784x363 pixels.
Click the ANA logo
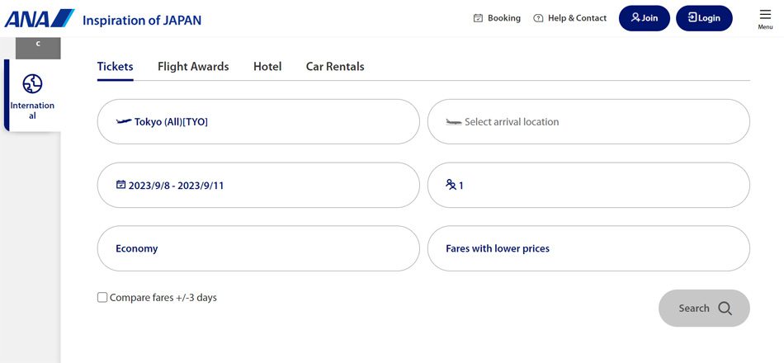point(40,18)
